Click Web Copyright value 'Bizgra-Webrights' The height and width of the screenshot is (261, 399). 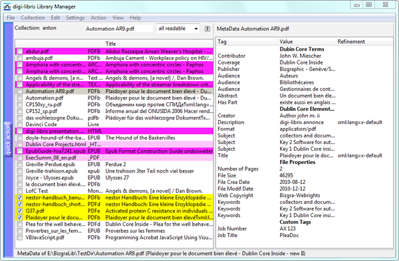pos(300,195)
